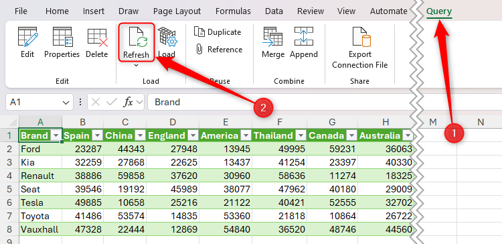
Task: Select column M header
Action: point(433,122)
